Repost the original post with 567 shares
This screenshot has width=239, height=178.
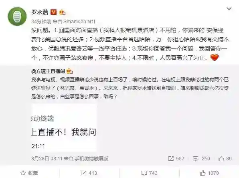point(176,159)
